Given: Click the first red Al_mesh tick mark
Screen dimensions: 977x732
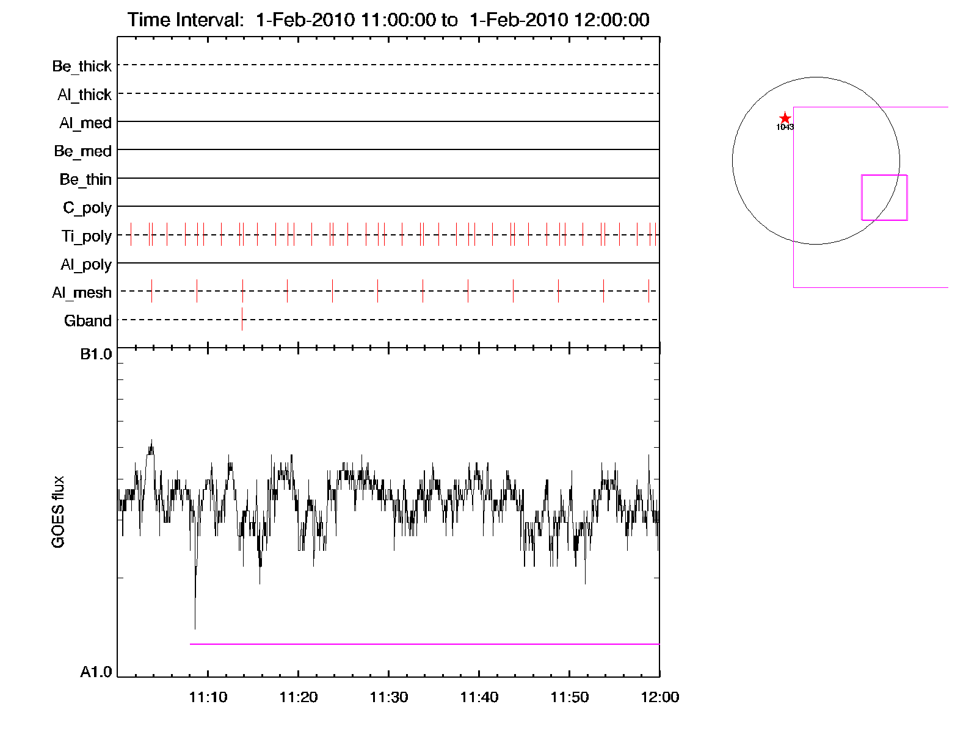Looking at the screenshot, I should click(151, 291).
